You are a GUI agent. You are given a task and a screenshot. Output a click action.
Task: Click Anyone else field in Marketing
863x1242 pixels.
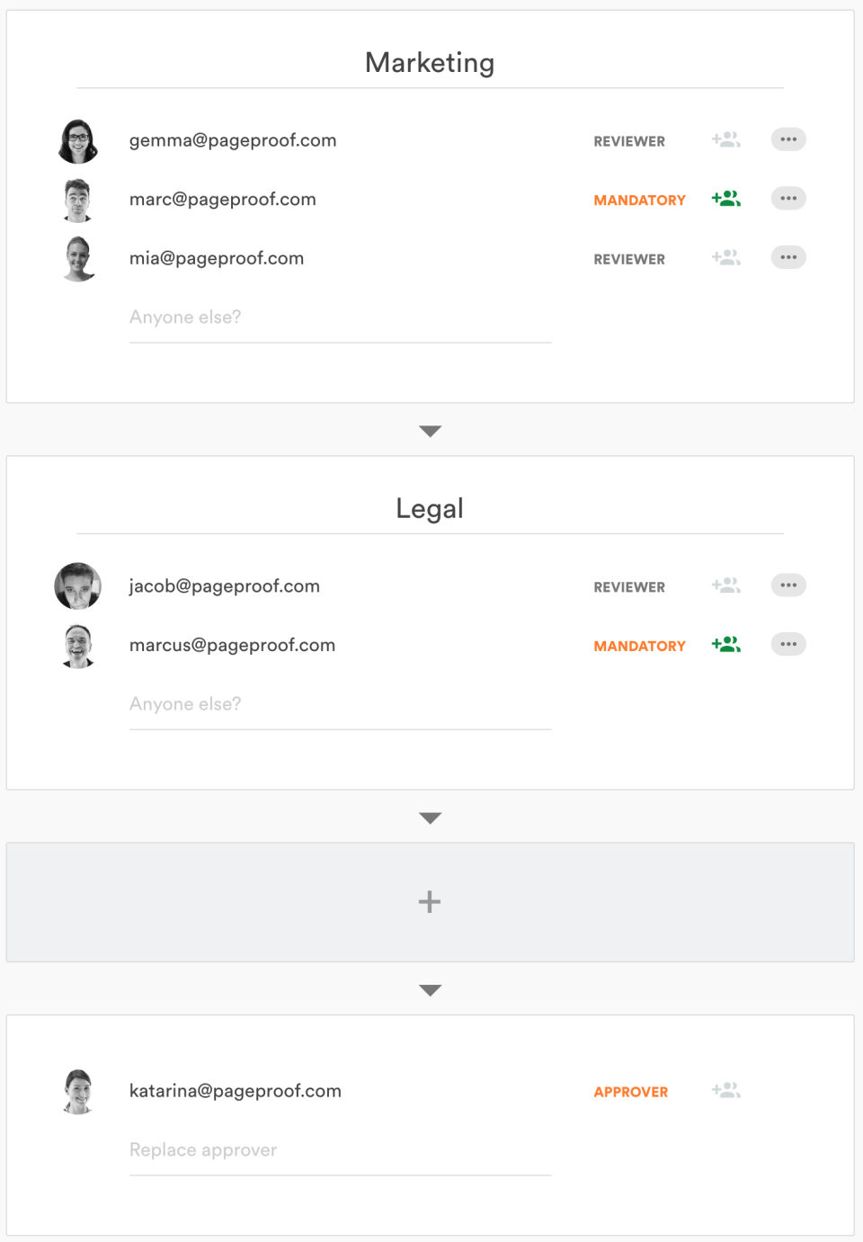click(x=340, y=317)
